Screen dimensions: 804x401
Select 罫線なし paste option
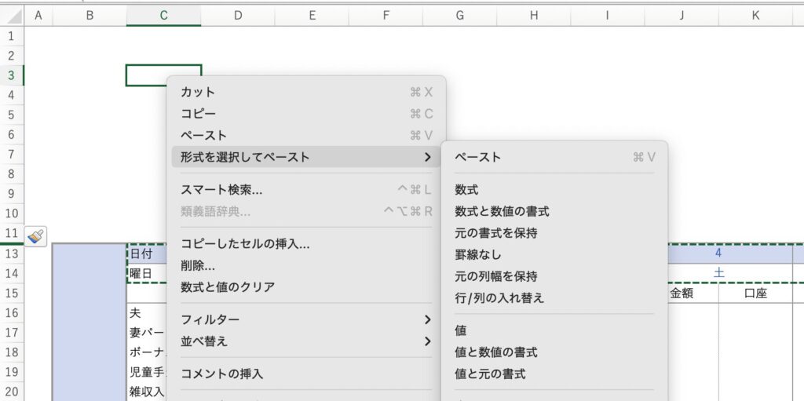point(477,255)
